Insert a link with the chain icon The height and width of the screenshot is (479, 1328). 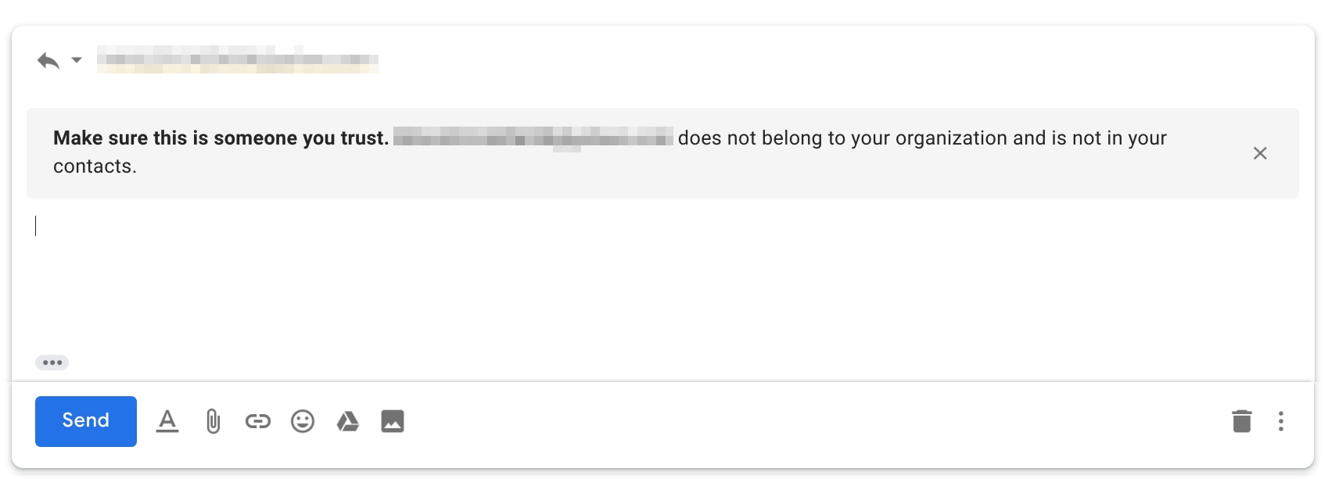pos(257,421)
